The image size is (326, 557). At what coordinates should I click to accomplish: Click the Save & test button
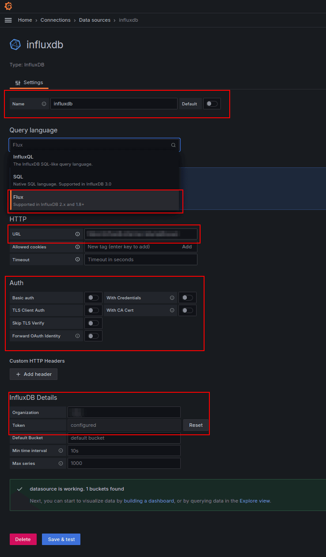(x=61, y=539)
